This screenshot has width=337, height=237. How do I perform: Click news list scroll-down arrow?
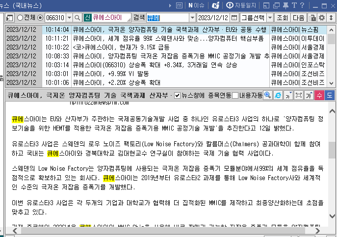[331, 83]
